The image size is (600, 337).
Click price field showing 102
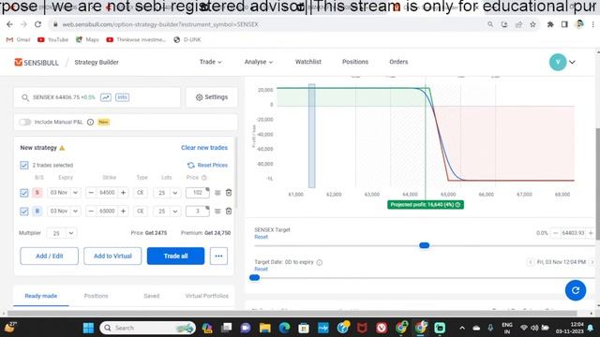click(198, 193)
